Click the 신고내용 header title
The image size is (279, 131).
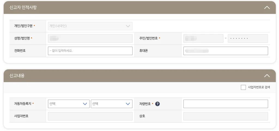[x=17, y=76]
